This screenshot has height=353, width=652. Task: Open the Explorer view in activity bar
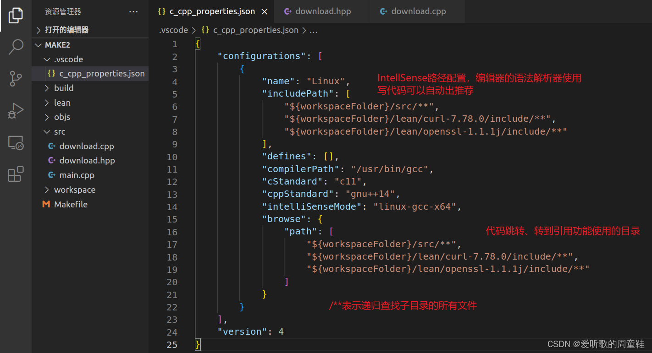point(16,16)
